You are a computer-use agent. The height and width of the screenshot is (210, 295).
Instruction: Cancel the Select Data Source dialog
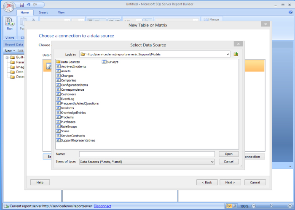pos(228,162)
